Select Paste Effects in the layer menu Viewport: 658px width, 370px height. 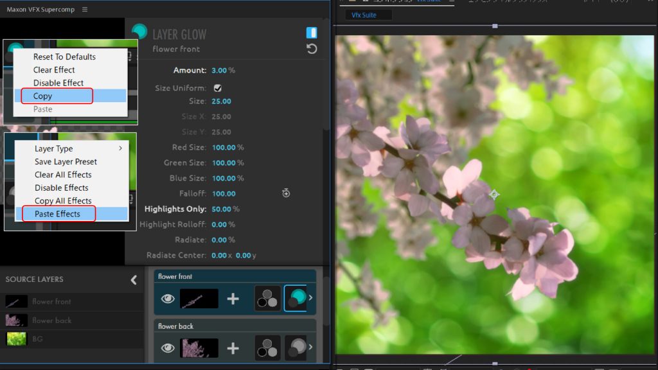click(x=58, y=214)
